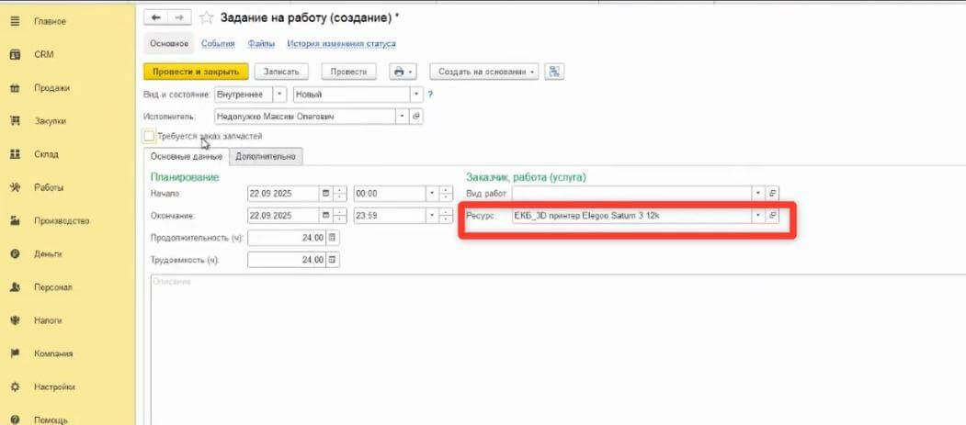Click the Трудоемкость input field
This screenshot has height=425, width=966.
(287, 260)
